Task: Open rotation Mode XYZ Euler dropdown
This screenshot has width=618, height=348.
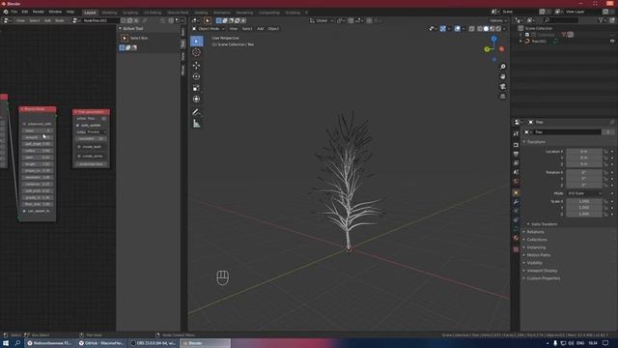Action: point(584,193)
